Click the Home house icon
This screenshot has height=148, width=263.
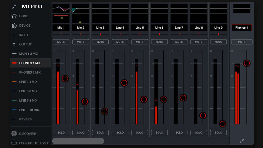click(14, 16)
